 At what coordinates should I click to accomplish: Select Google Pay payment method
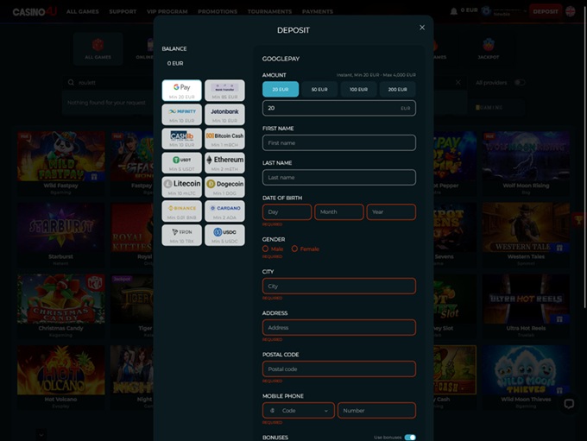coord(181,91)
